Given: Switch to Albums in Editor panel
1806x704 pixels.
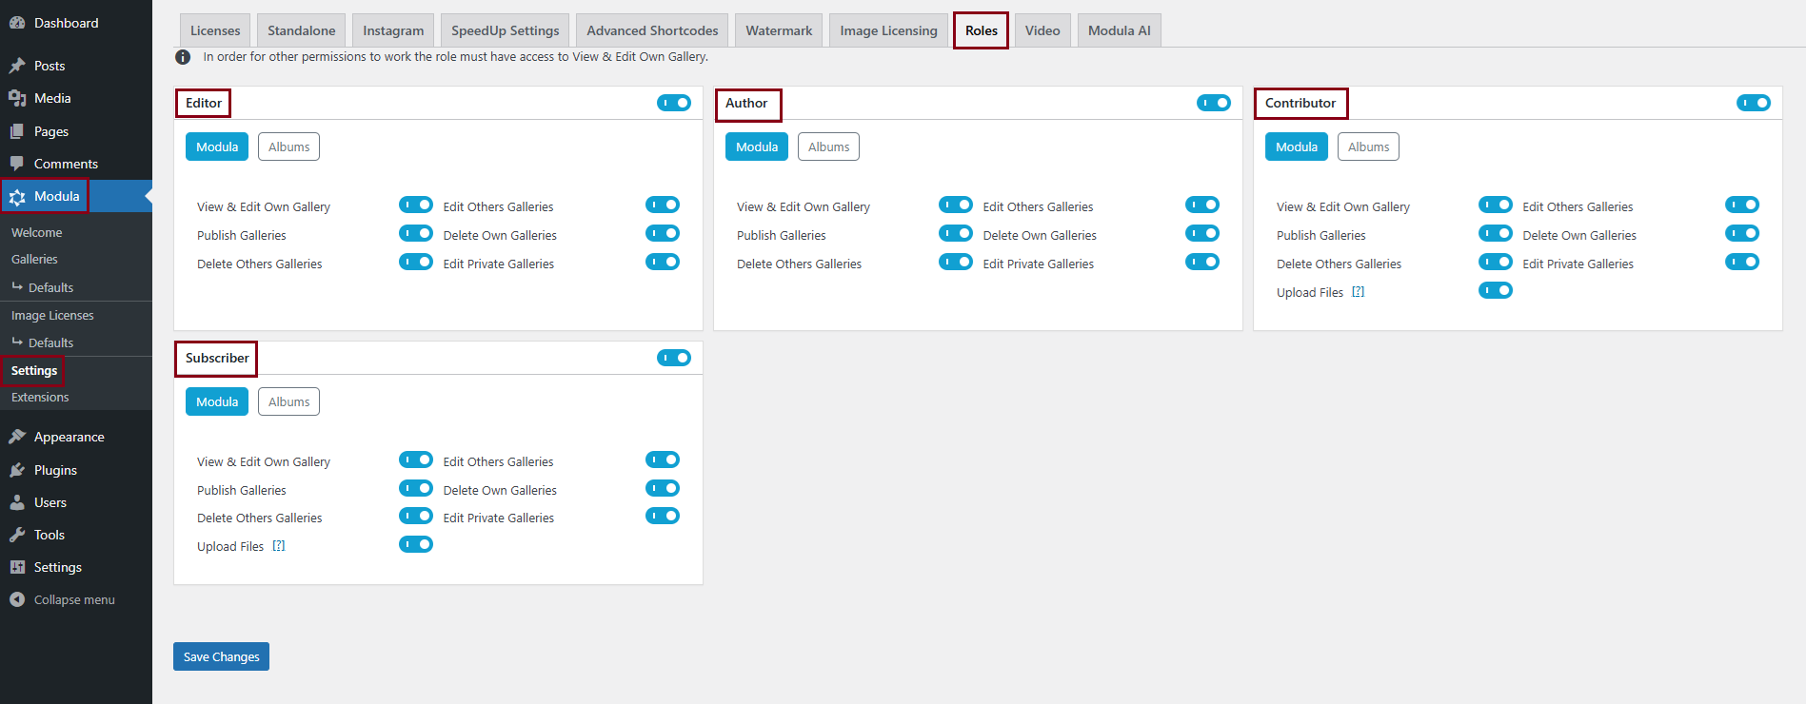Looking at the screenshot, I should (288, 147).
